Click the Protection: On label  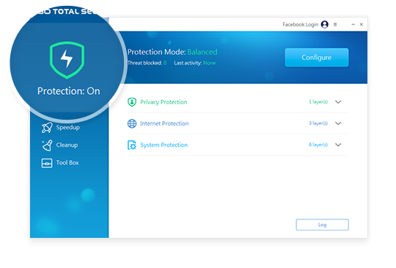(69, 91)
